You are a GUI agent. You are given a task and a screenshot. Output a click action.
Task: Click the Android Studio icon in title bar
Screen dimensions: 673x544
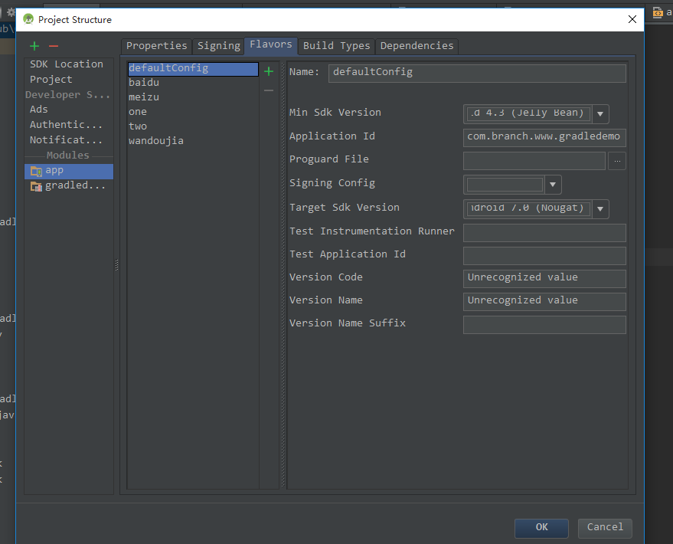28,19
